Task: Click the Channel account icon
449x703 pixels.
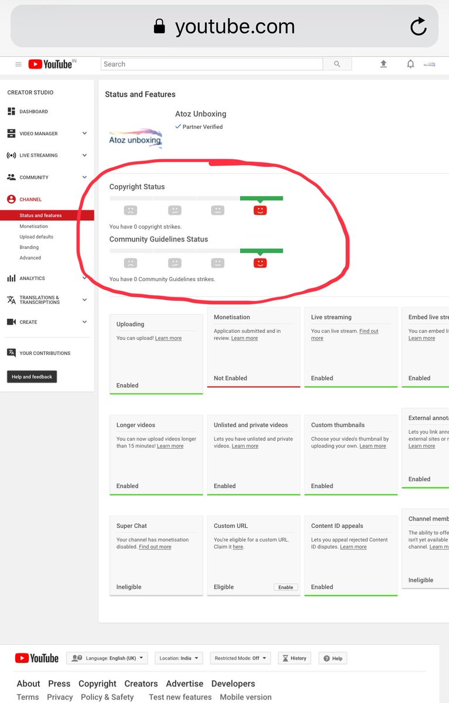Action: point(11,199)
